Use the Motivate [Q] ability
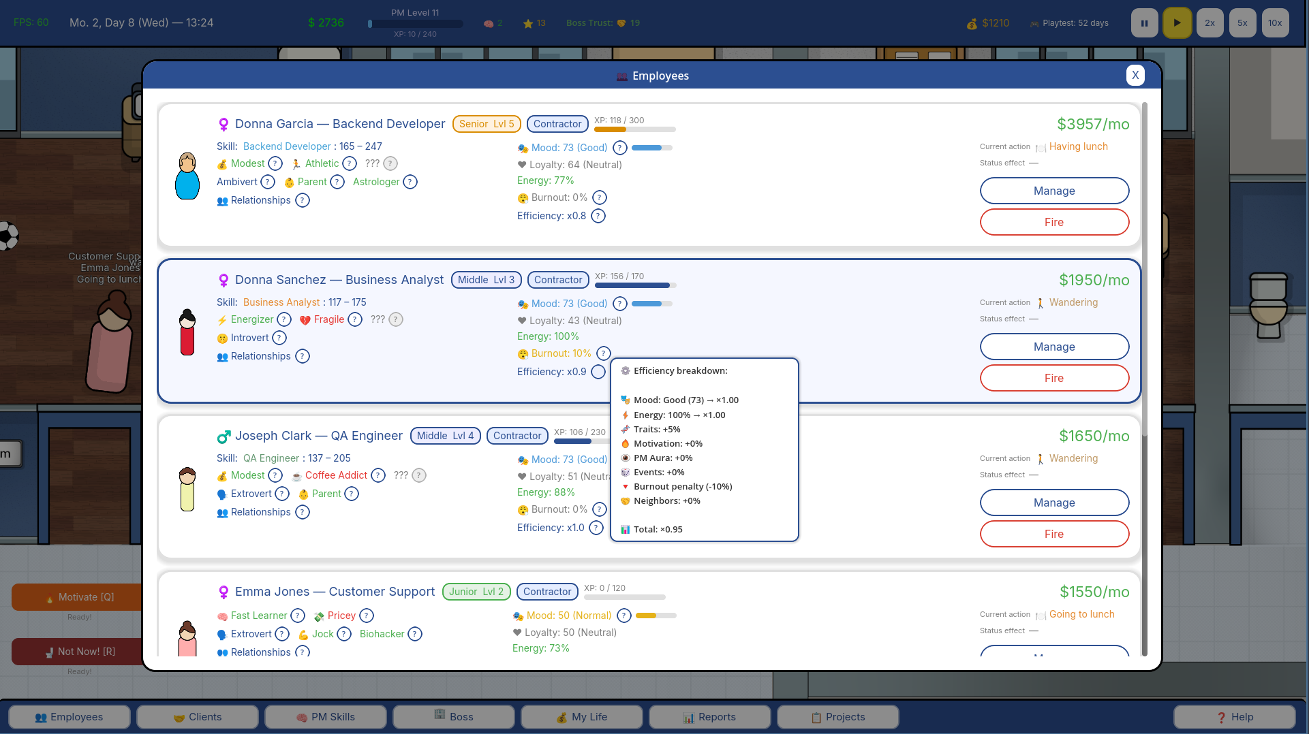 [77, 597]
